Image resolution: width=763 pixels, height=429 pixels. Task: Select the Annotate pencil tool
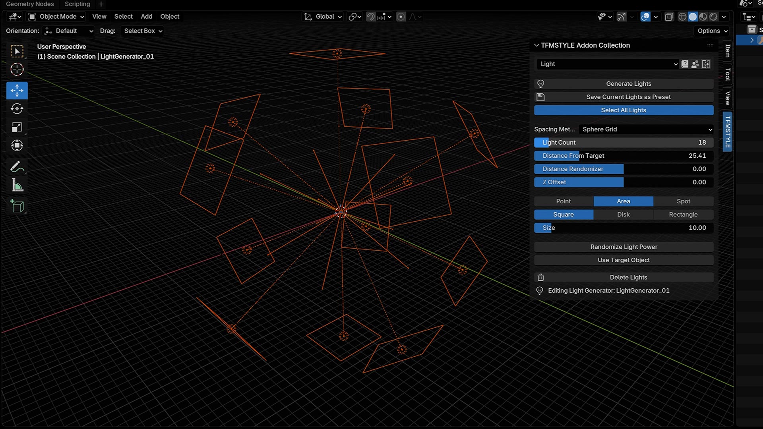pos(17,167)
